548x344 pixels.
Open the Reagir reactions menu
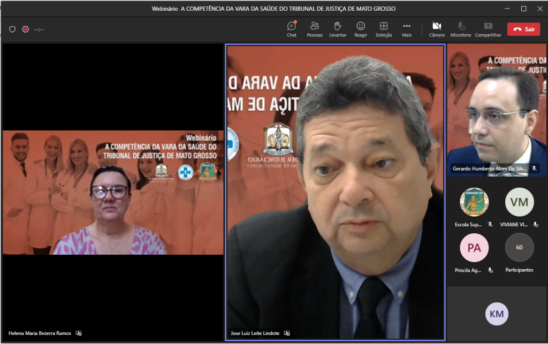(x=361, y=29)
